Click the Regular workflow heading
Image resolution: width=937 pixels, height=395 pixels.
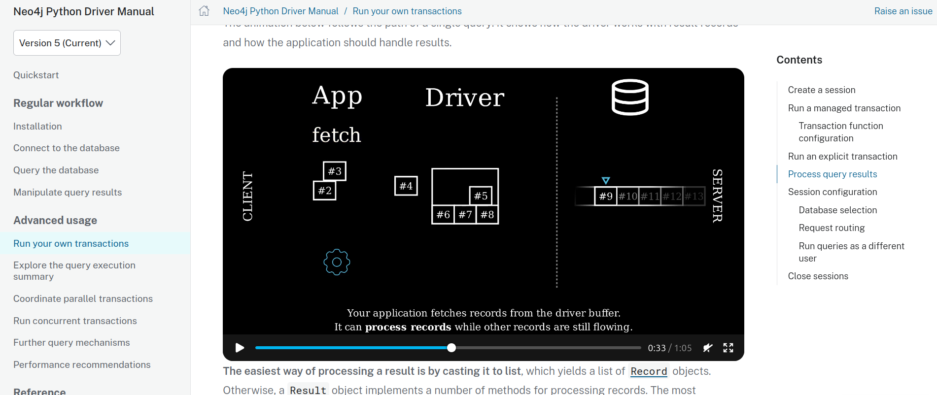pyautogui.click(x=58, y=103)
